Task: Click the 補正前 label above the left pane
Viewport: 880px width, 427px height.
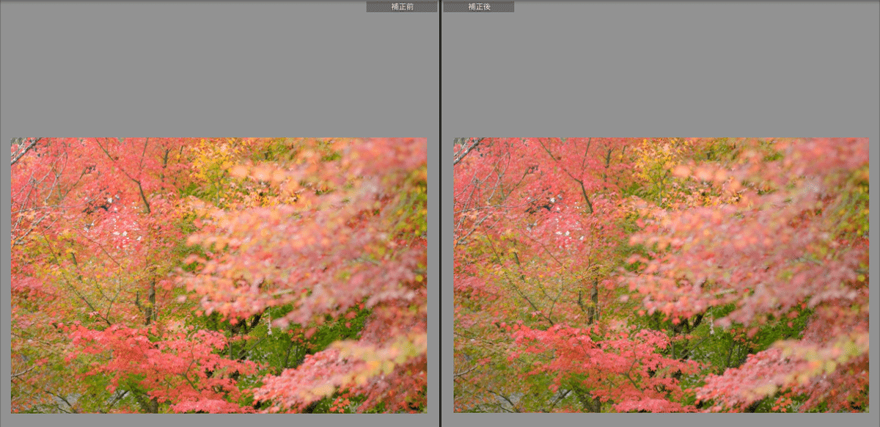Action: click(x=401, y=7)
